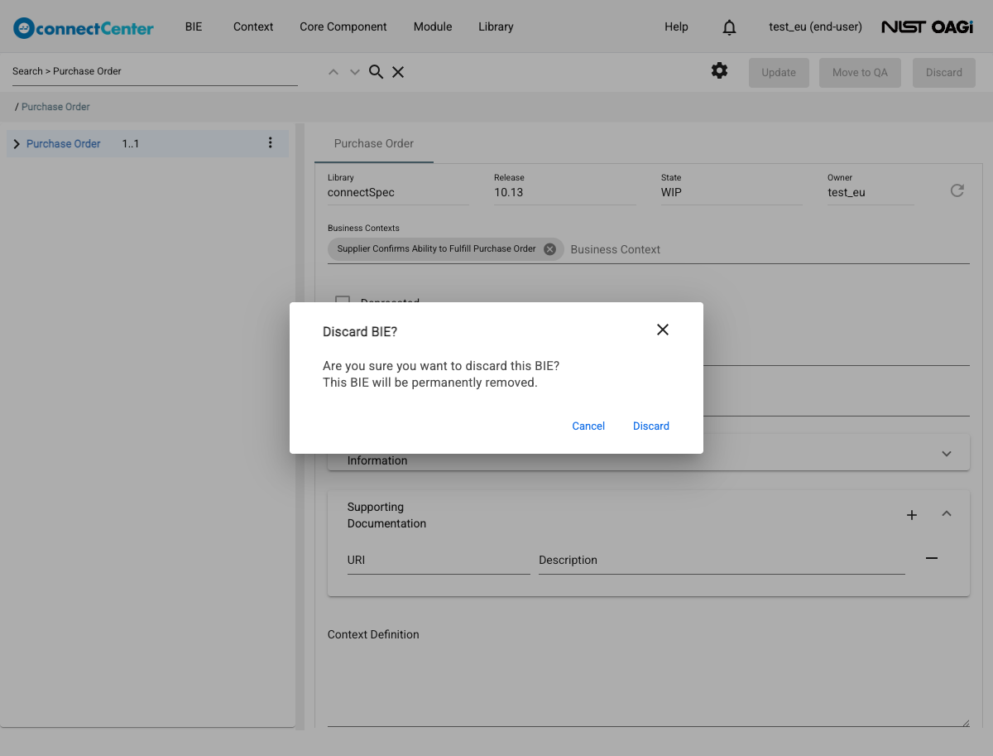
Task: Remove the Supplier Confirms business context chip
Action: (x=549, y=249)
